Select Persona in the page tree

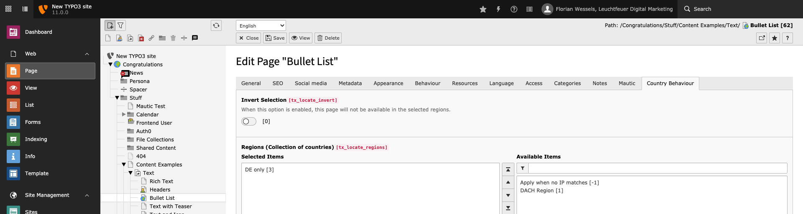(140, 81)
